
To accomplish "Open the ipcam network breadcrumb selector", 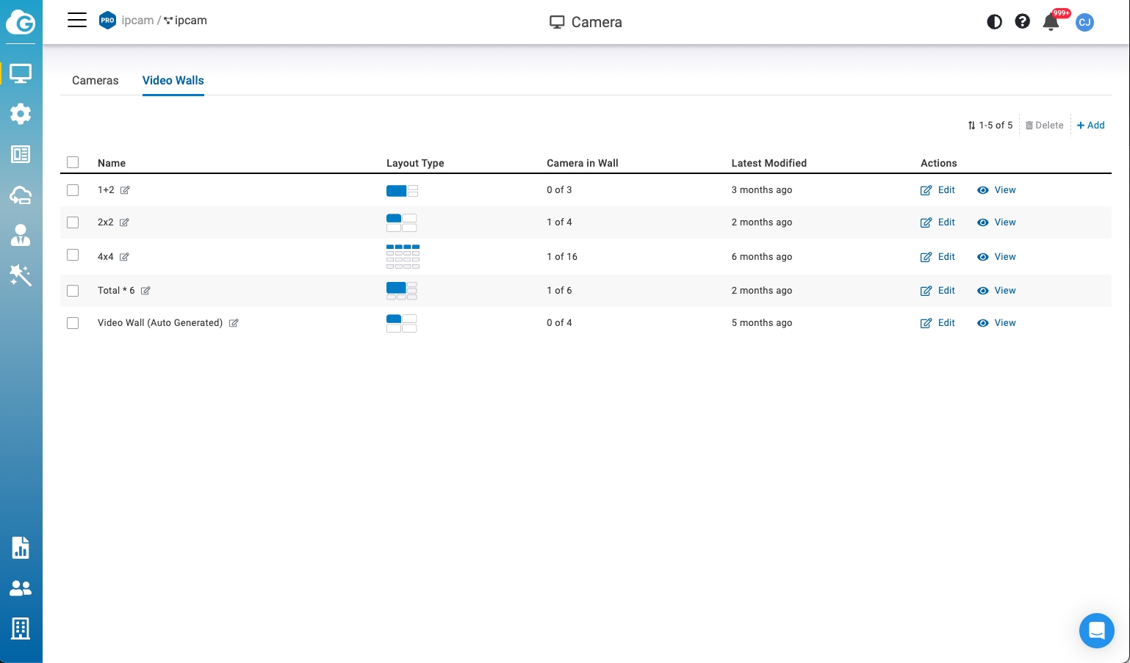I will (x=185, y=21).
